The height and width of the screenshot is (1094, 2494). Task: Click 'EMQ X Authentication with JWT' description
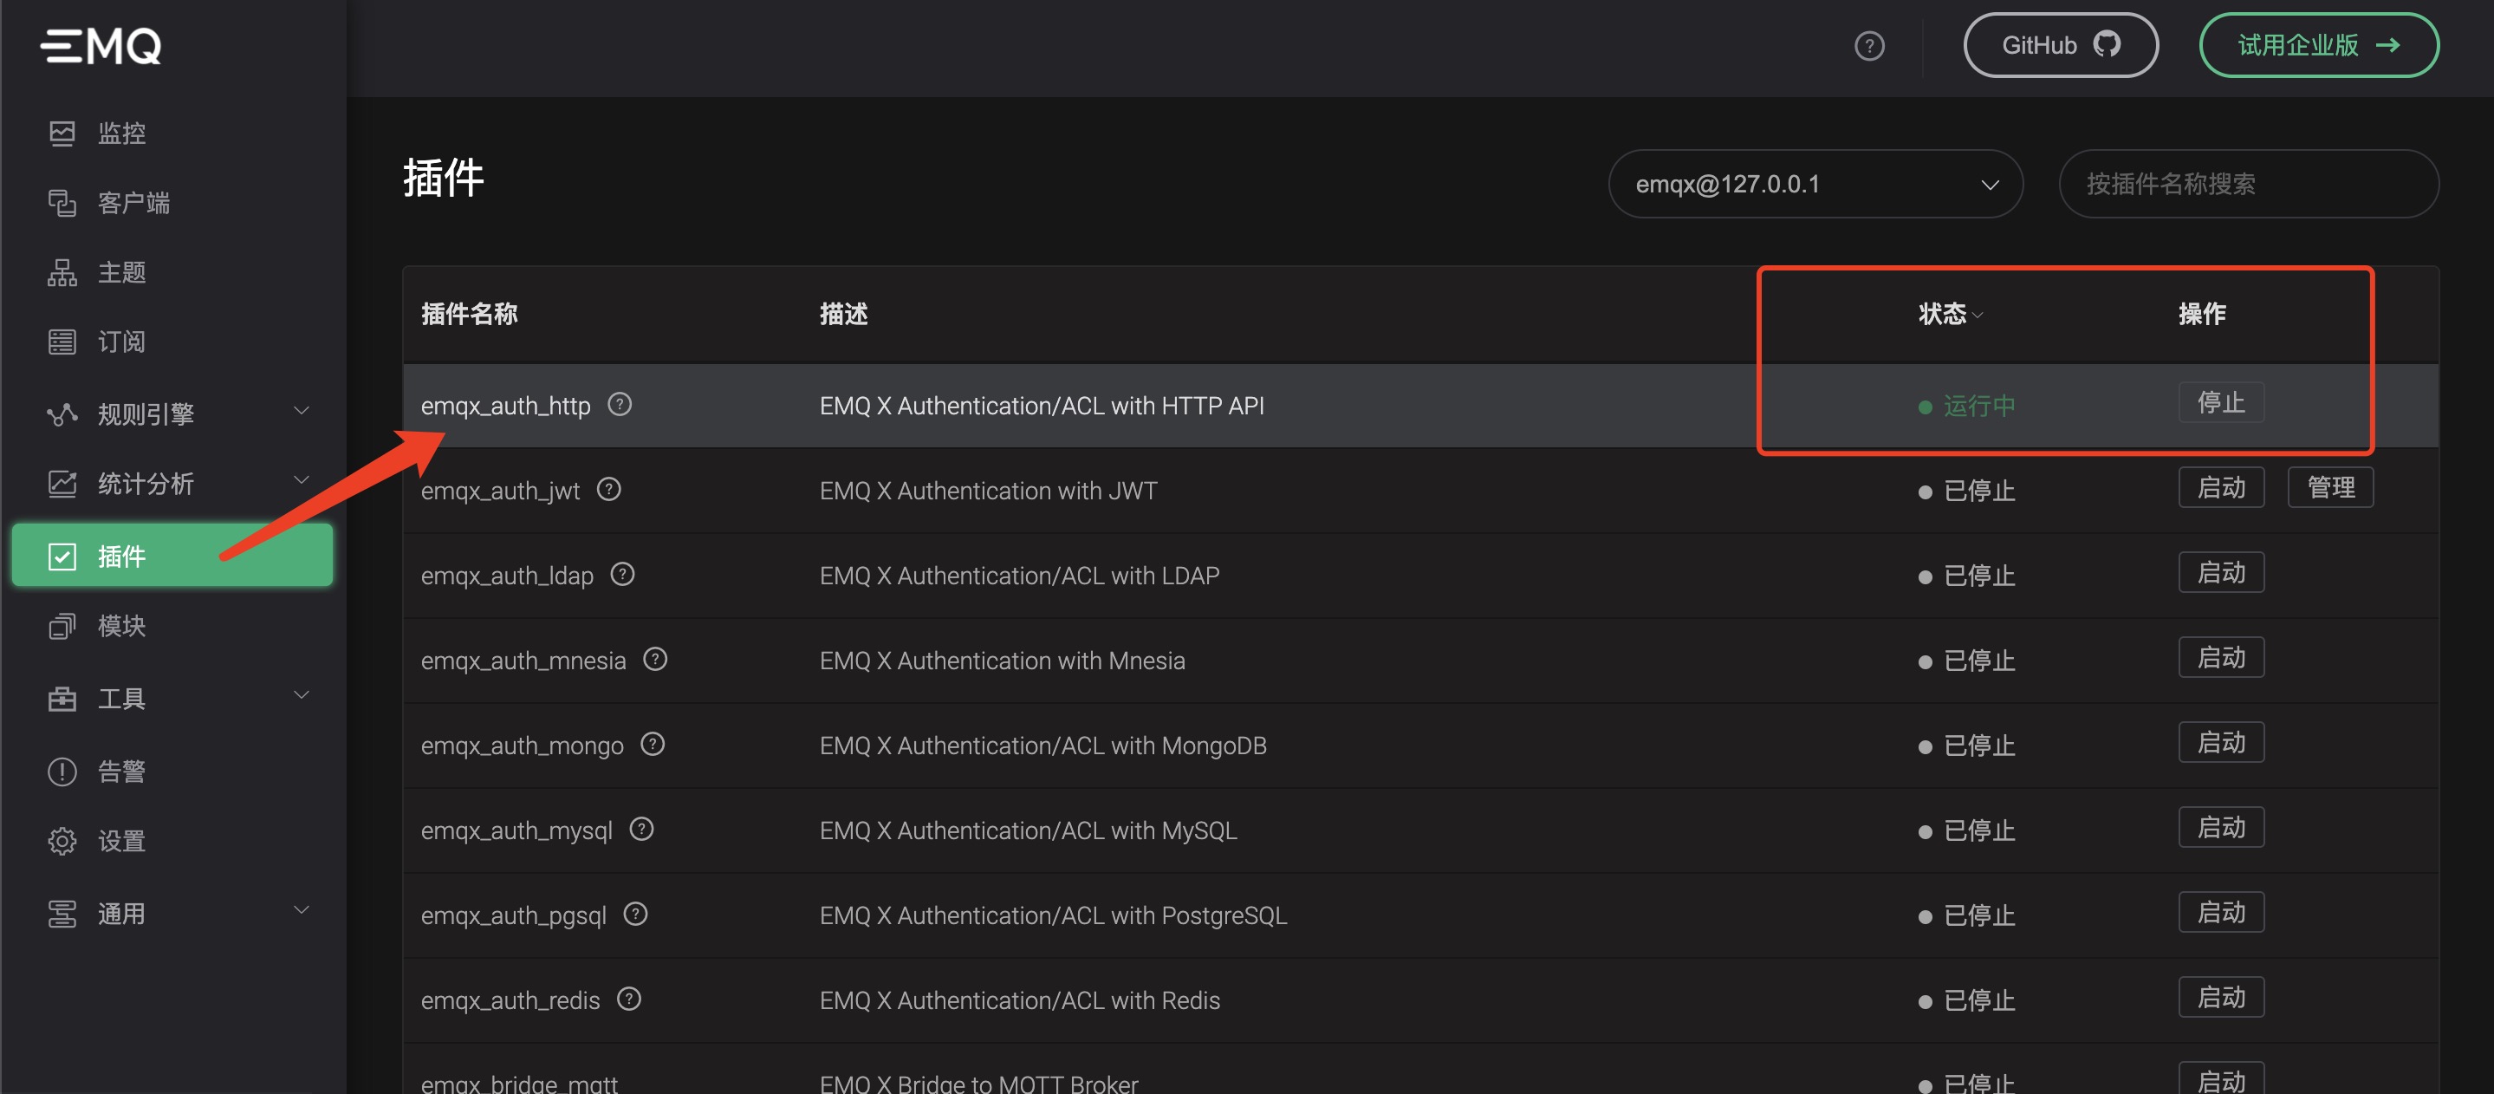pos(988,491)
